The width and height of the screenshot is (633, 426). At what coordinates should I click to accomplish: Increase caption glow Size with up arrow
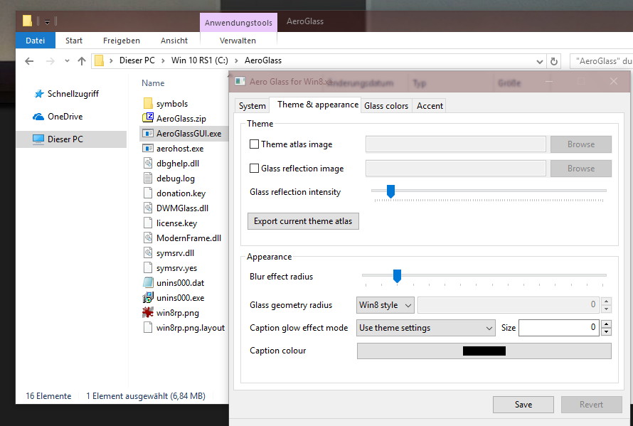607,324
